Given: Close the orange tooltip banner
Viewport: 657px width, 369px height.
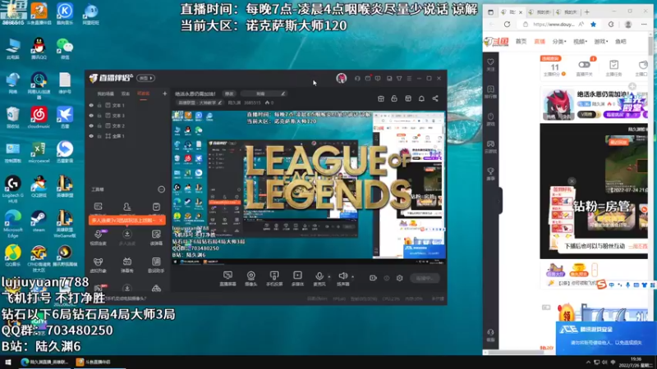Looking at the screenshot, I should pos(160,220).
